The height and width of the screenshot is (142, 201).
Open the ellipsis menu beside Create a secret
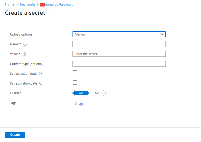pos(53,13)
